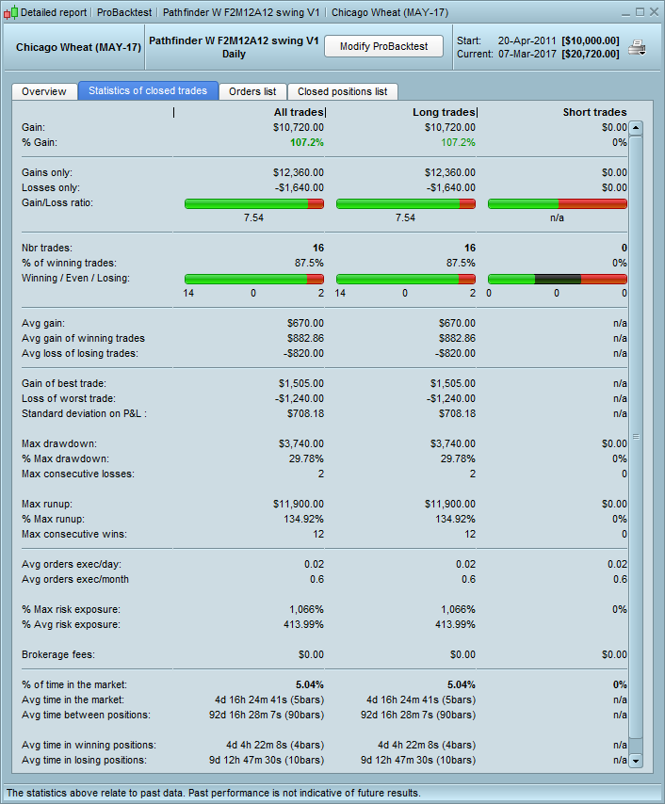Click the All trades Gain/Loss ratio value 7.54

(253, 217)
